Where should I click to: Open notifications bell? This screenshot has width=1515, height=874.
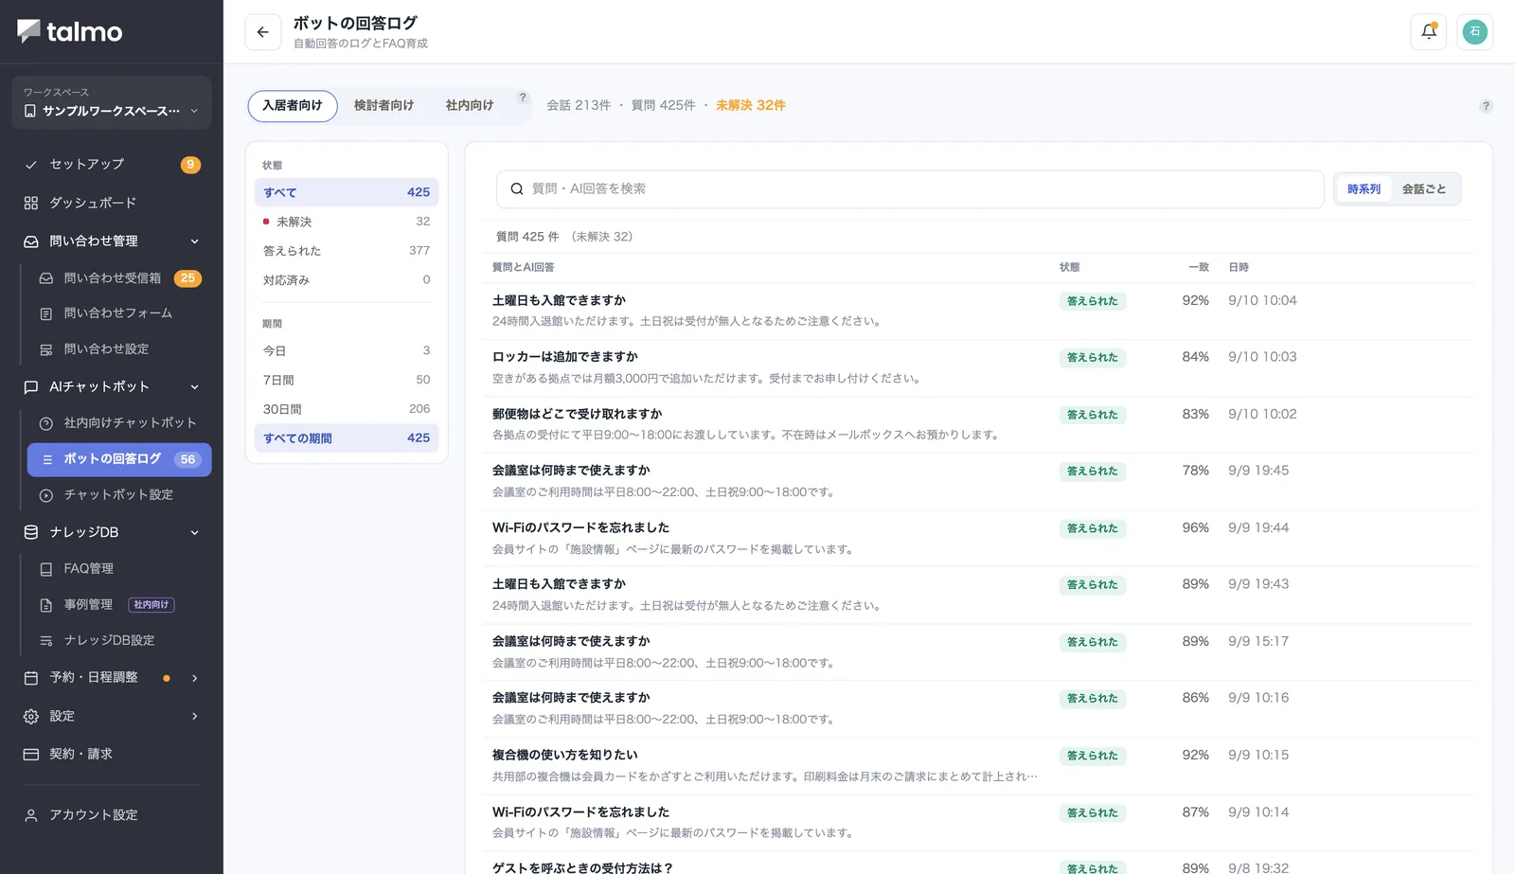tap(1429, 32)
